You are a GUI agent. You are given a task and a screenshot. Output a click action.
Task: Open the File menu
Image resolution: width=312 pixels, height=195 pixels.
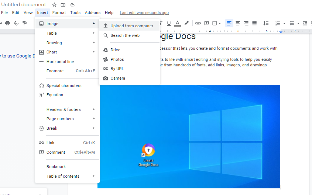4,13
